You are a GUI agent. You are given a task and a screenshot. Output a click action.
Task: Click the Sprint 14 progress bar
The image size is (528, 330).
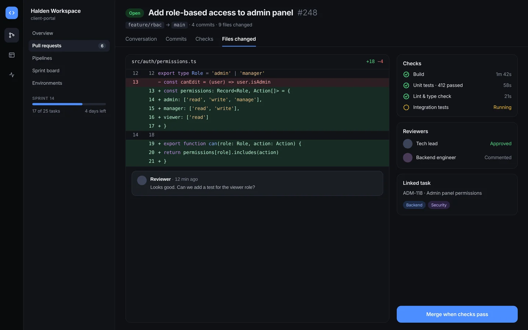(x=69, y=104)
